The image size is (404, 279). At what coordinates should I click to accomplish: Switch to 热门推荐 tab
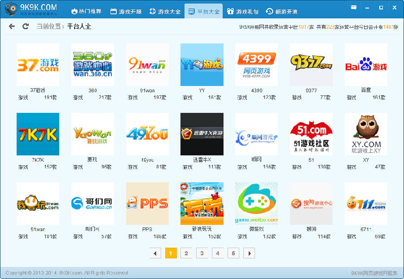(x=86, y=11)
